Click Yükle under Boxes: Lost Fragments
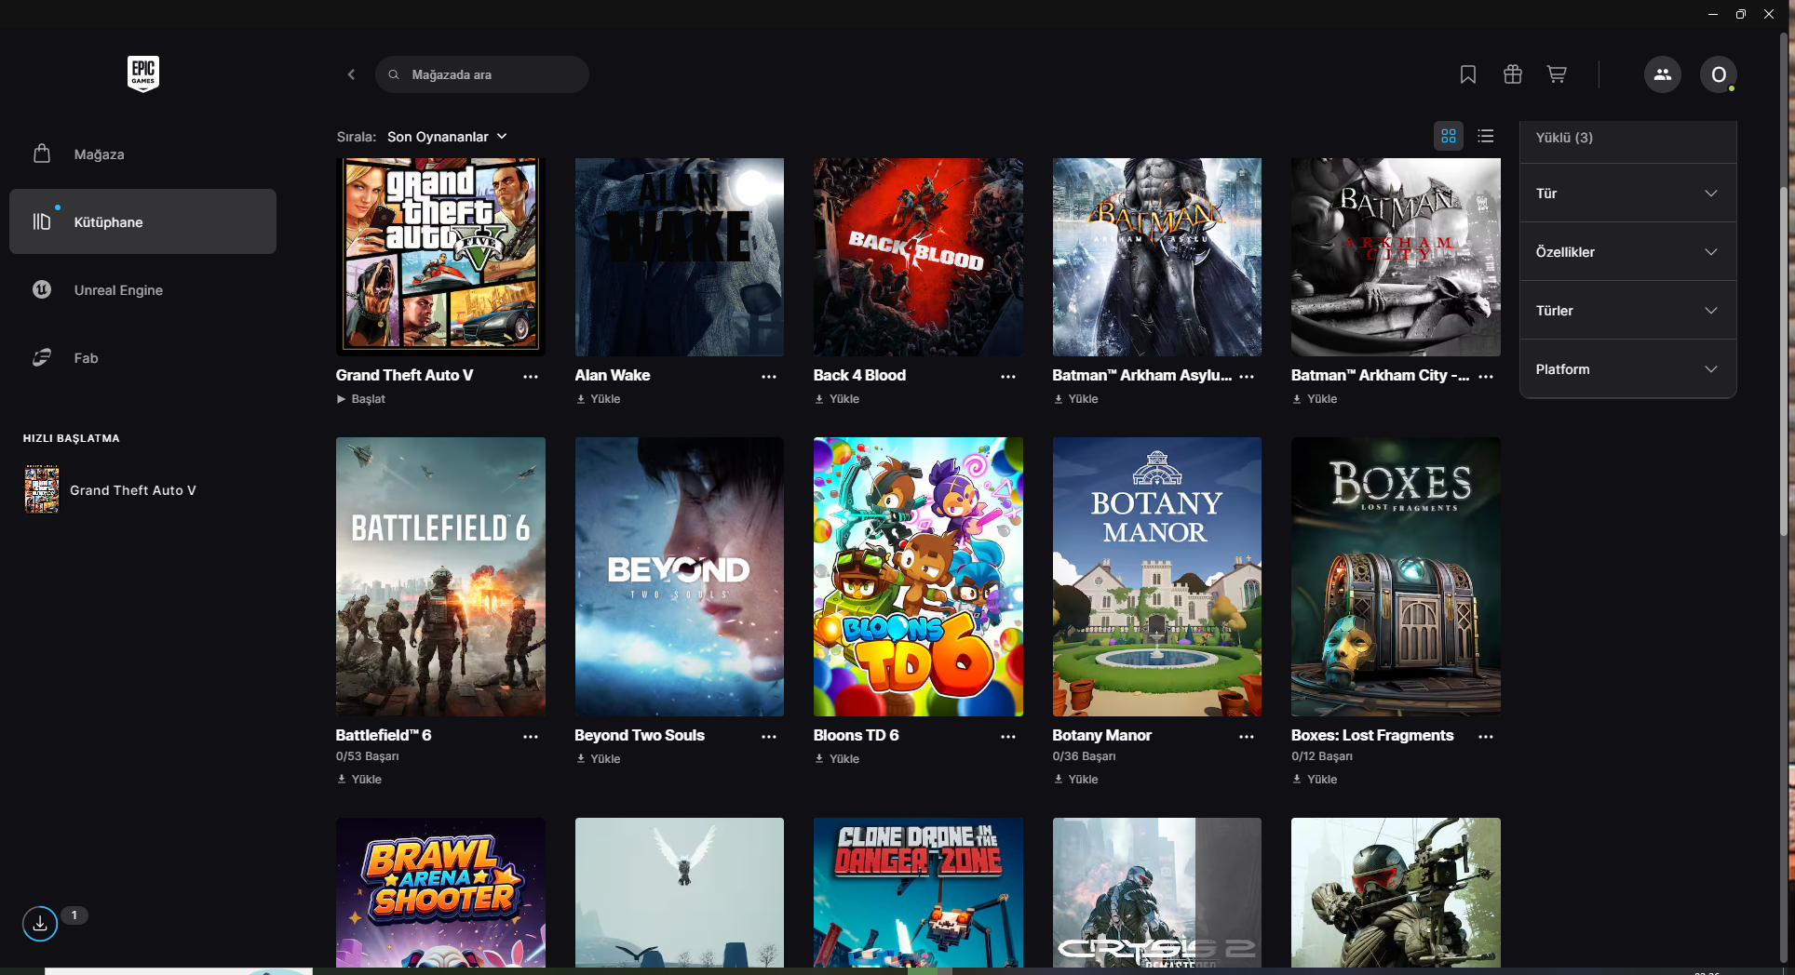The width and height of the screenshot is (1795, 975). point(1315,780)
